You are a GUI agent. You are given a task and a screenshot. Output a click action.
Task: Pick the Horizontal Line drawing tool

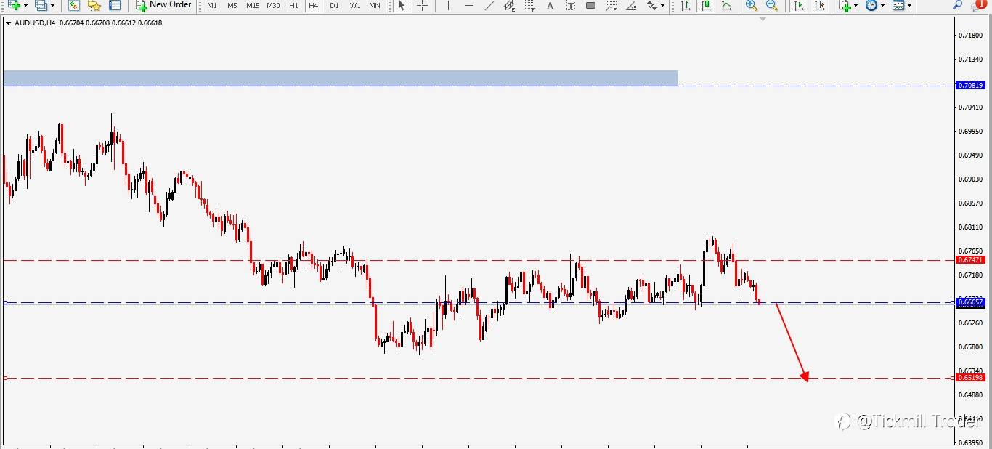click(x=468, y=5)
